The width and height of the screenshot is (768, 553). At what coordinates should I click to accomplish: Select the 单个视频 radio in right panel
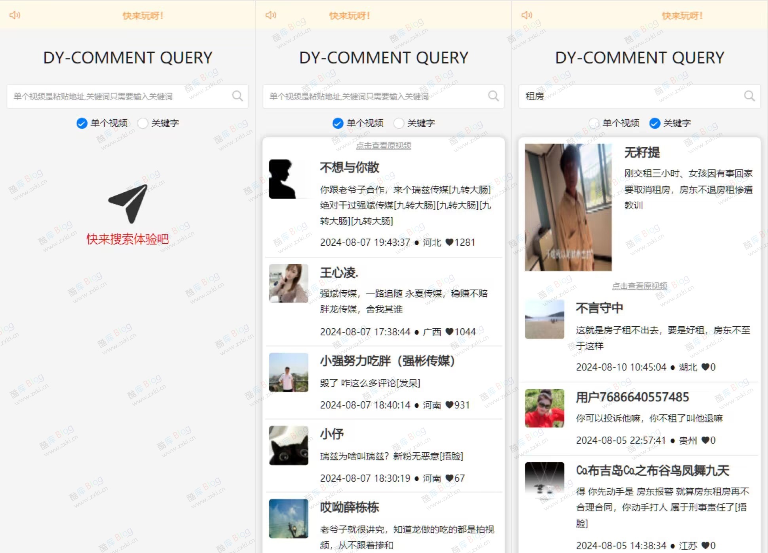594,123
